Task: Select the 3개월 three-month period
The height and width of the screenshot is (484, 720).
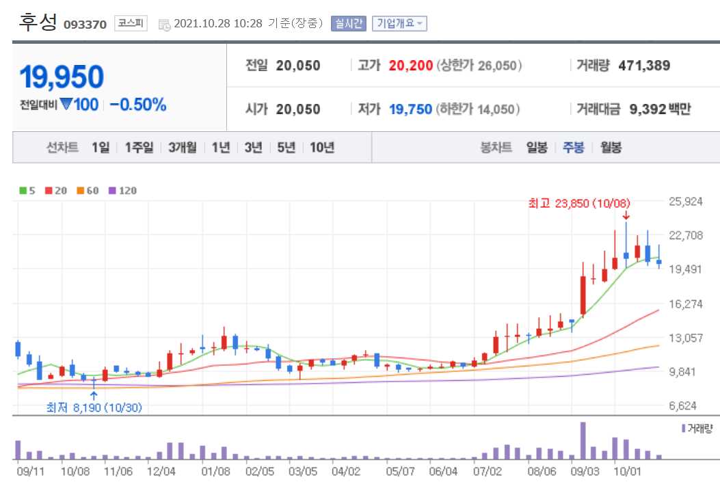Action: (x=181, y=147)
